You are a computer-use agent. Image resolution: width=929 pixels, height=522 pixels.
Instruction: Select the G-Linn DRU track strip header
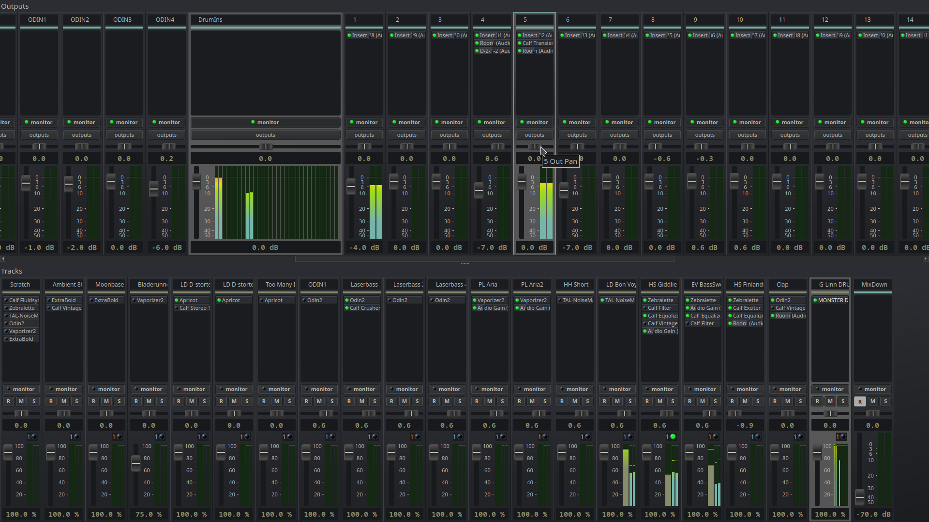[830, 285]
